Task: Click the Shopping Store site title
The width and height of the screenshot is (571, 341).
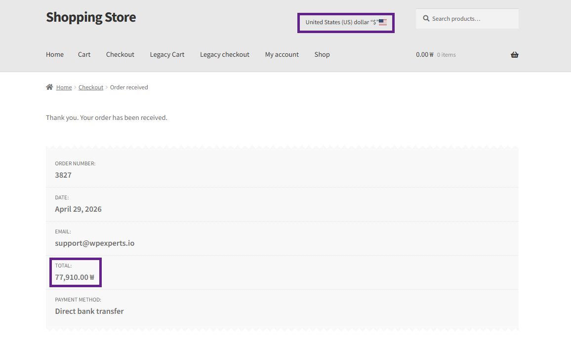Action: click(91, 17)
